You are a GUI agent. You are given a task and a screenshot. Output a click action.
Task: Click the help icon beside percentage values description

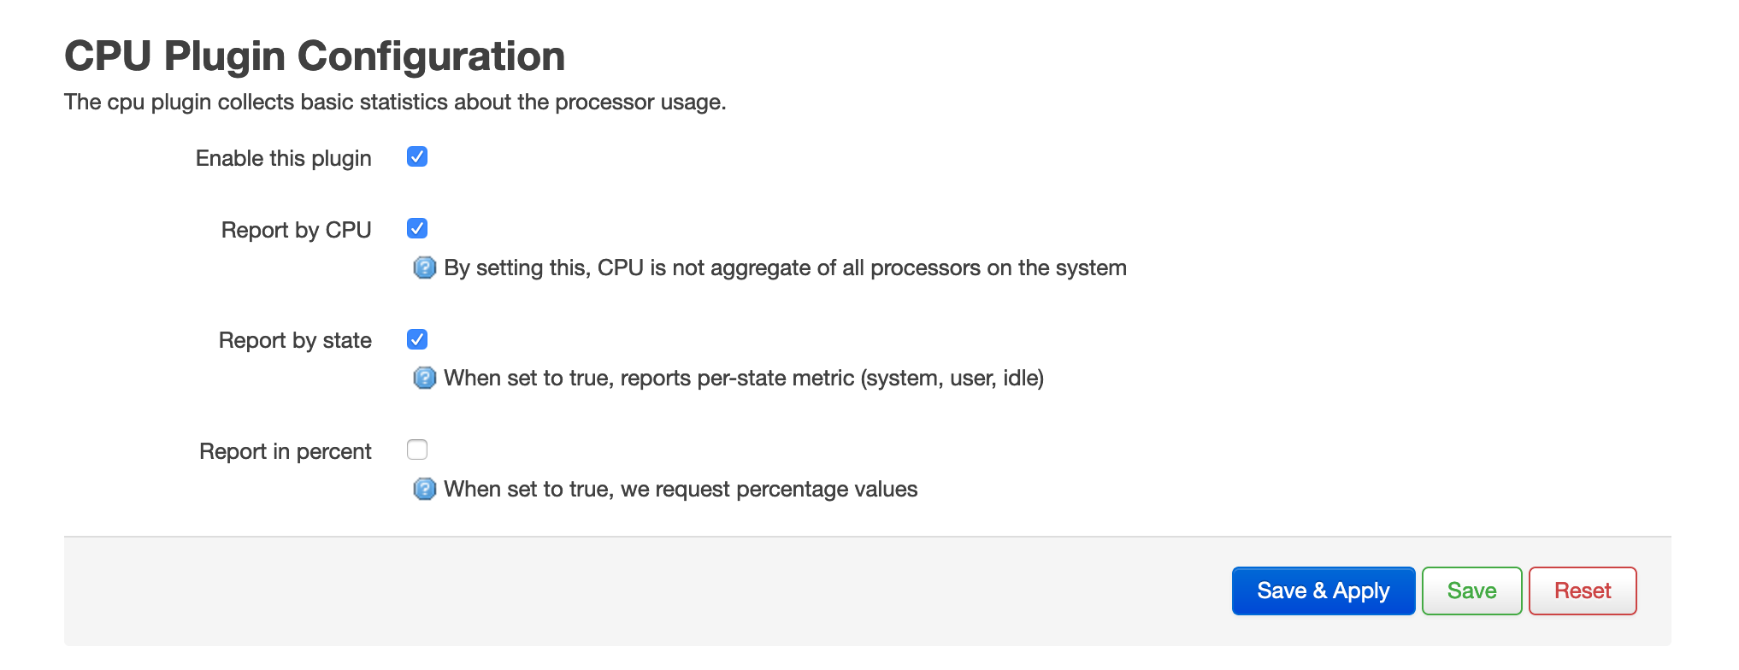pos(425,489)
